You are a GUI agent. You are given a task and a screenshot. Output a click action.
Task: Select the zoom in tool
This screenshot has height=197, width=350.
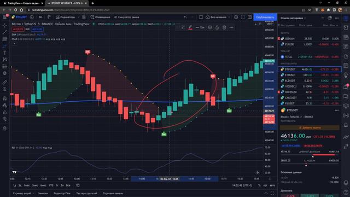(5, 89)
